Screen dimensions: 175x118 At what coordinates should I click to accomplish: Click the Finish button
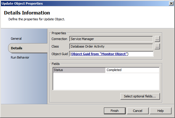[115, 111]
